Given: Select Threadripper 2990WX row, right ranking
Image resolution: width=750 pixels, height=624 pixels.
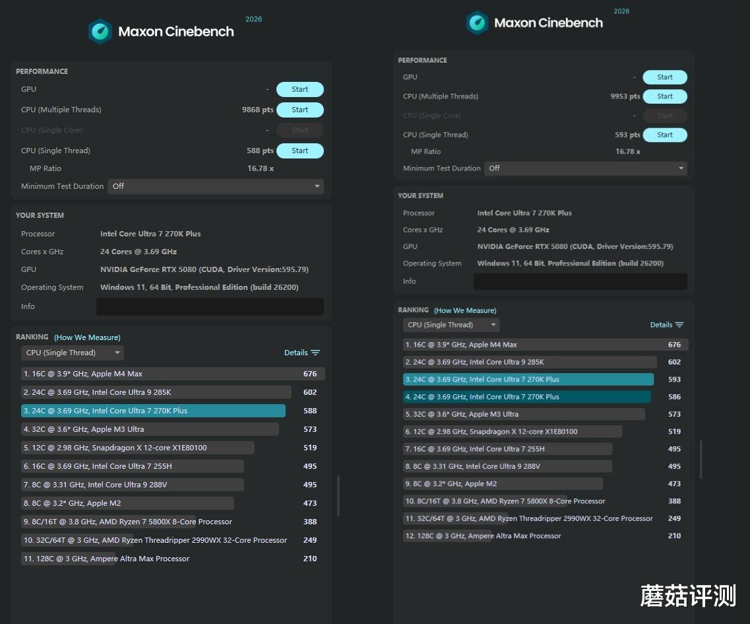Looking at the screenshot, I should tap(546, 518).
